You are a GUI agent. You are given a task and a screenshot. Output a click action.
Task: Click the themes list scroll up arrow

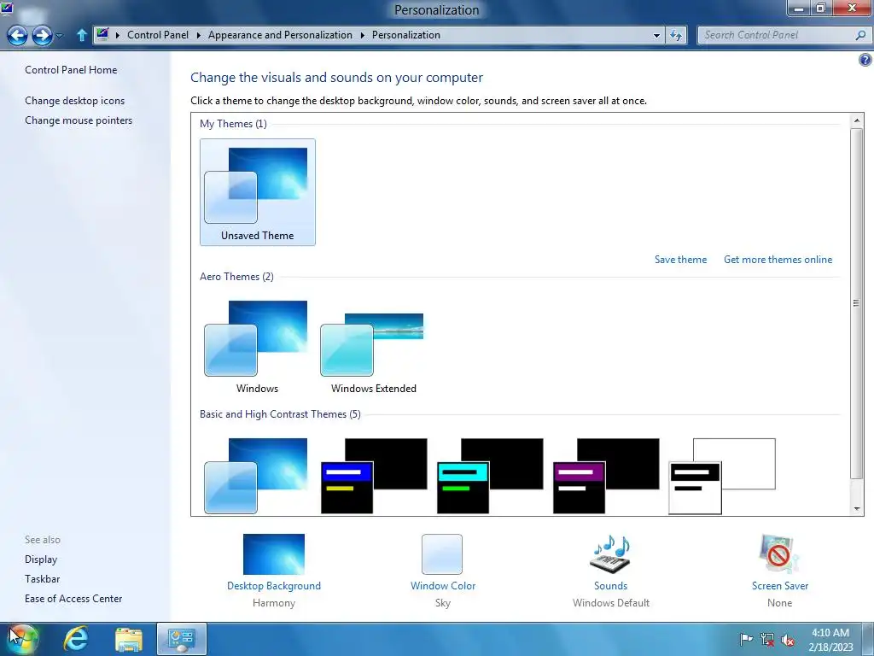point(857,120)
